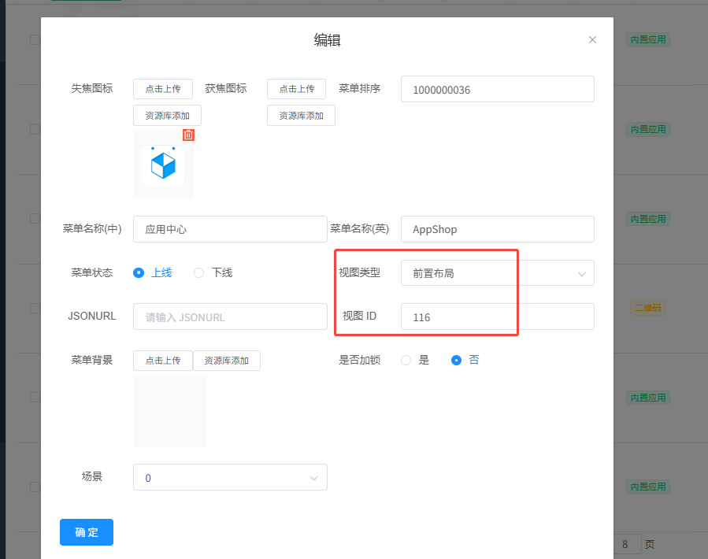This screenshot has height=559, width=708.
Task: Upload a 菜单背景 image via 点击上传
Action: point(163,361)
